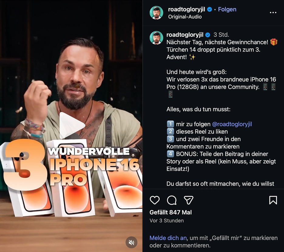Open comments via speech bubble icon
284x252 pixels.
pyautogui.click(x=171, y=200)
